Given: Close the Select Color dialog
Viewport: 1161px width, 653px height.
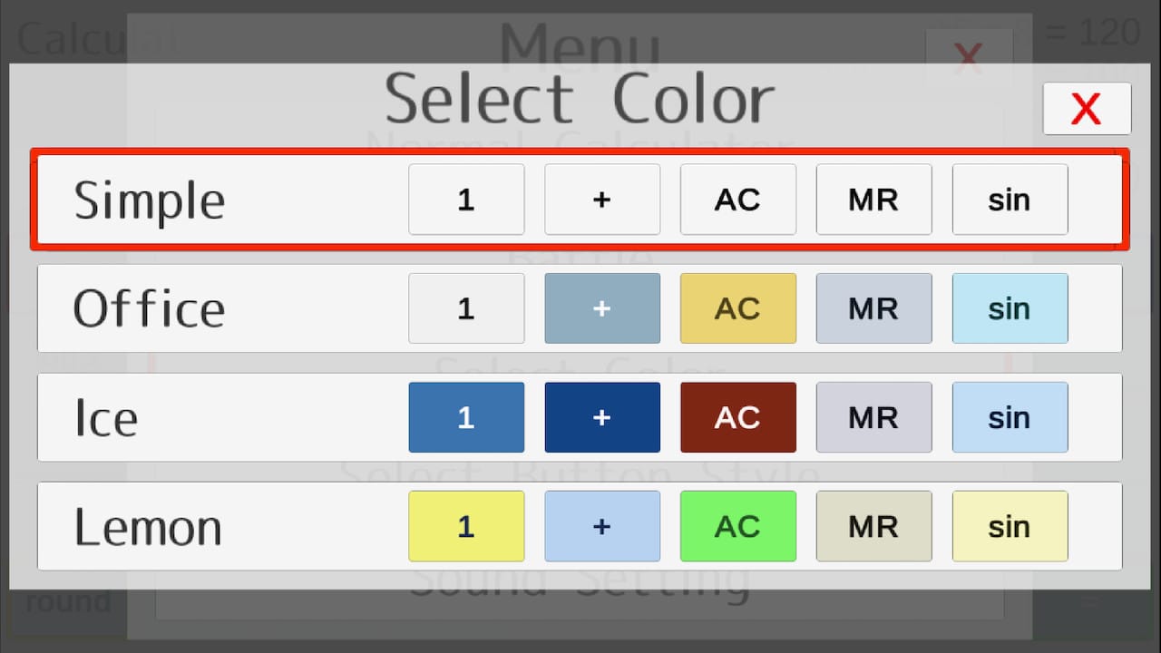Looking at the screenshot, I should 1087,109.
